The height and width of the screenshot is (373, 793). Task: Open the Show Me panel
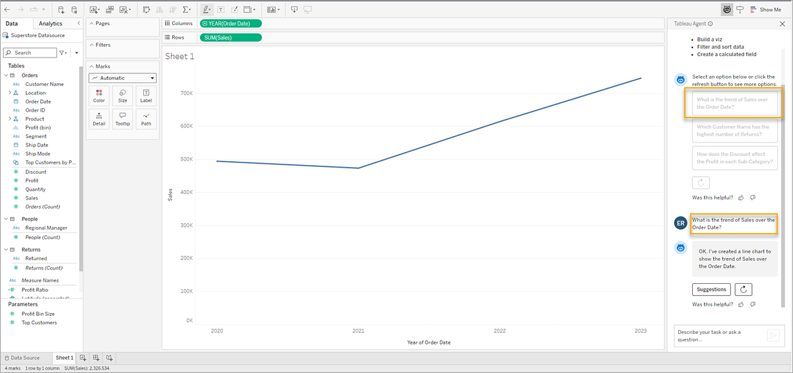tap(765, 10)
